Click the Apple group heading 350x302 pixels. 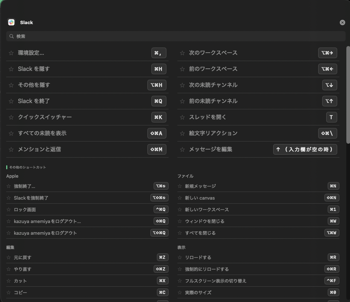coord(12,176)
